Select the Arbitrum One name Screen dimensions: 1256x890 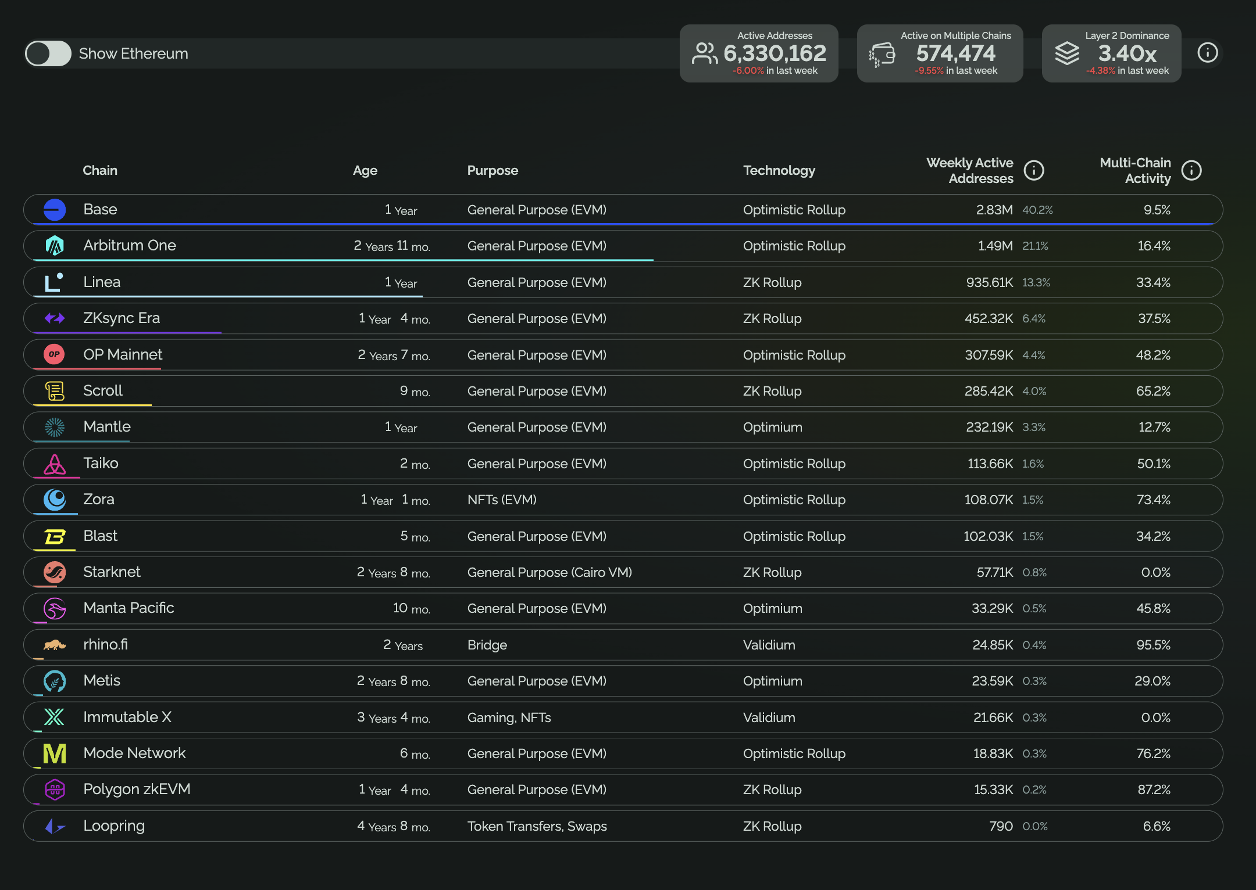pyautogui.click(x=130, y=245)
